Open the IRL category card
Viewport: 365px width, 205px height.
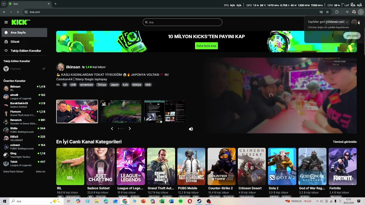pos(70,166)
